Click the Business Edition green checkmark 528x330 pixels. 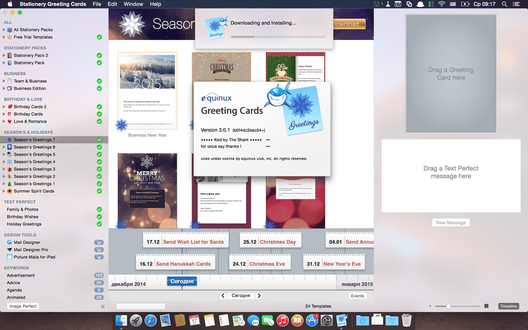point(99,88)
